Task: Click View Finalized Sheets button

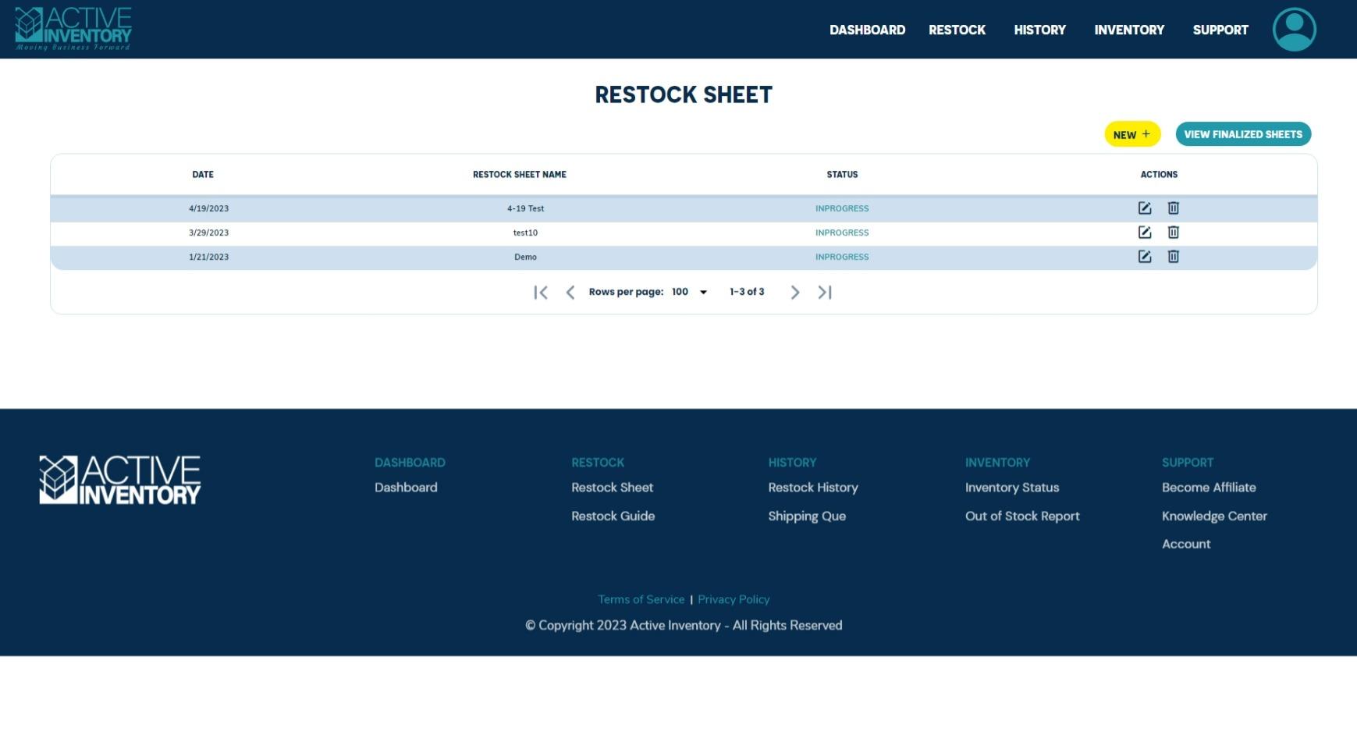Action: pos(1242,134)
